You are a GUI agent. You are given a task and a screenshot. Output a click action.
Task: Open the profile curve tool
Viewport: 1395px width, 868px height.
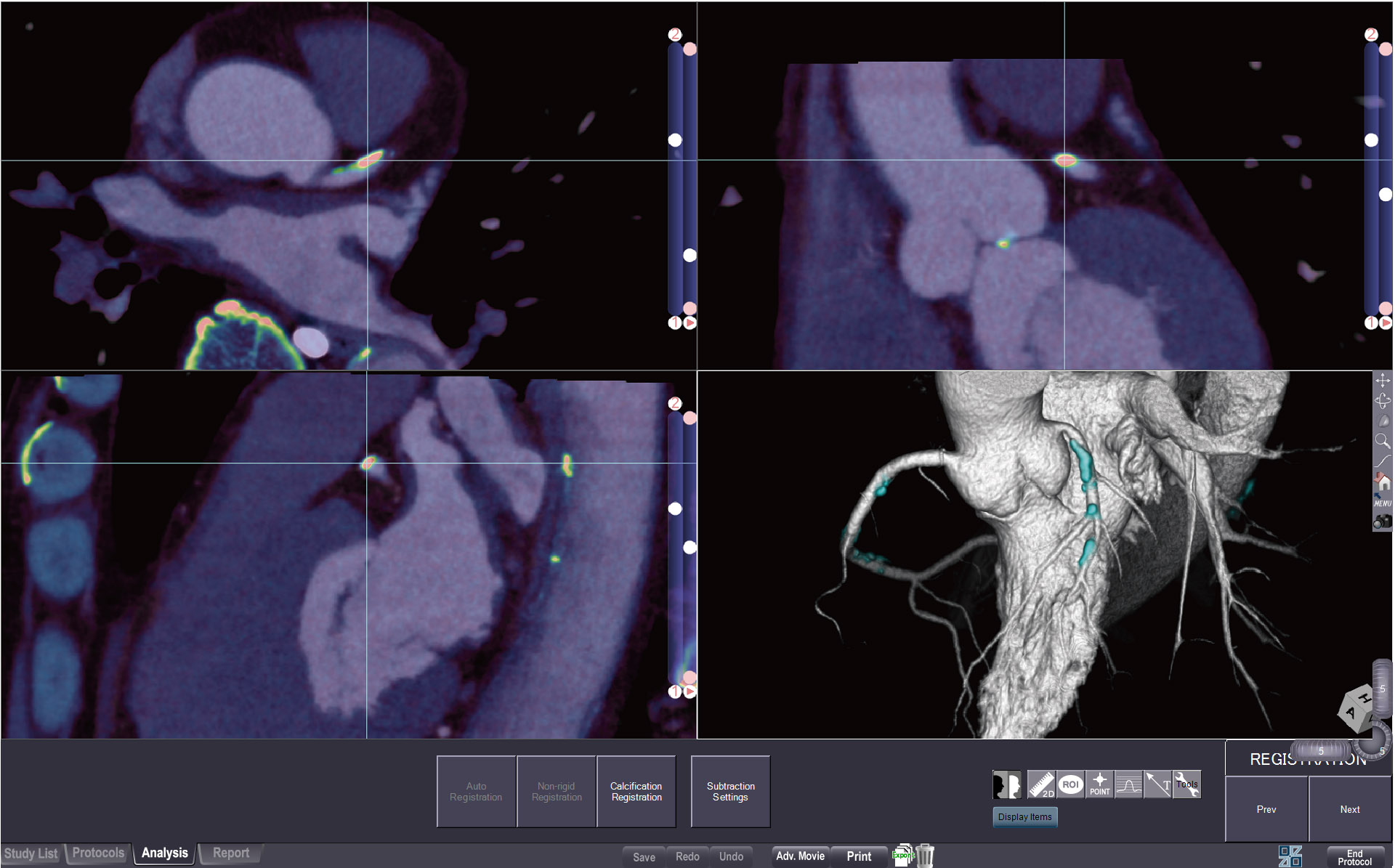coord(1128,784)
